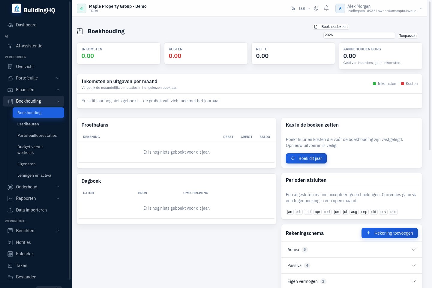Expand the Berichten sidebar section

[34, 231]
